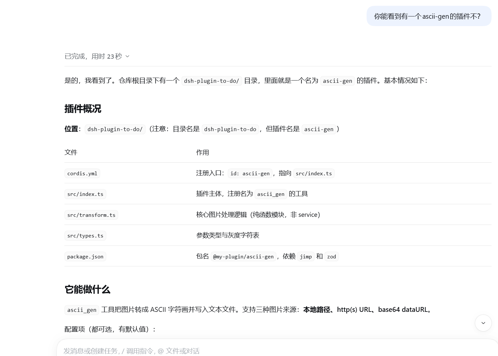Image resolution: width=498 pixels, height=356 pixels.
Task: Select the src/types.ts file cell
Action: click(x=85, y=236)
